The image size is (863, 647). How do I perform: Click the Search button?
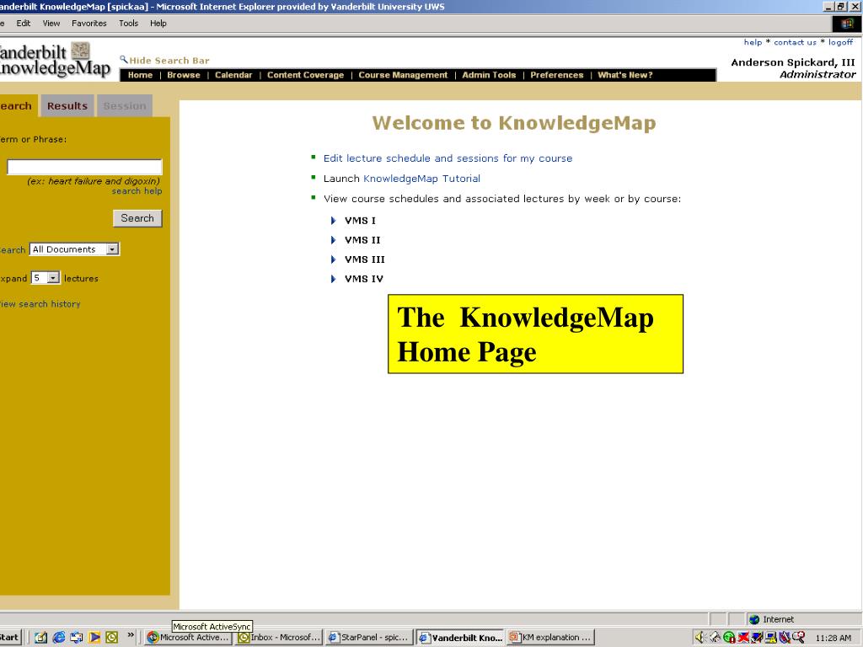[x=137, y=218]
